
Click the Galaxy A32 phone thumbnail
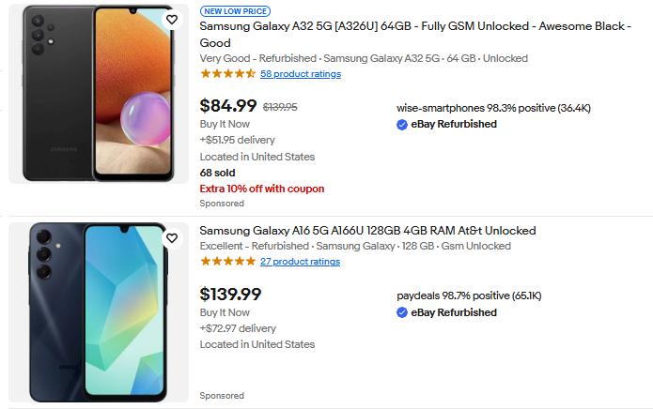(99, 94)
